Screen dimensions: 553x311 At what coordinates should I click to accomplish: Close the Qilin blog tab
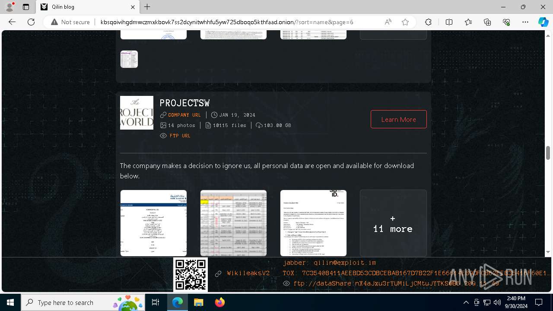(x=133, y=7)
